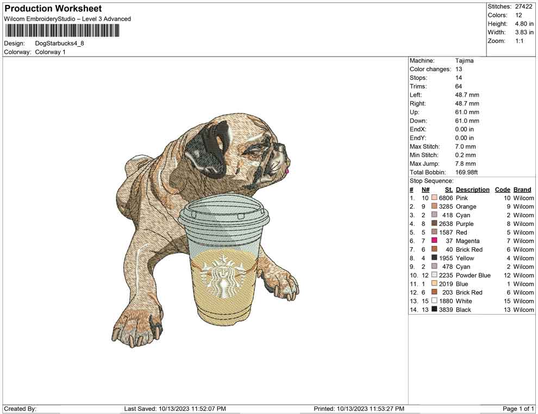Click the Height value 4.80 in
538x414 pixels.
pyautogui.click(x=524, y=24)
